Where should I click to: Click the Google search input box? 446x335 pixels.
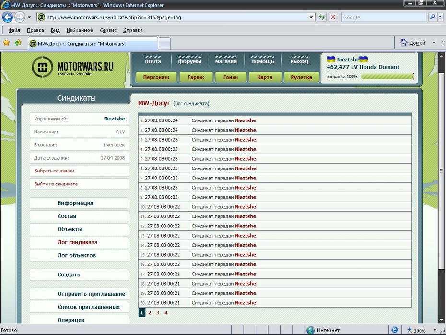tap(384, 17)
